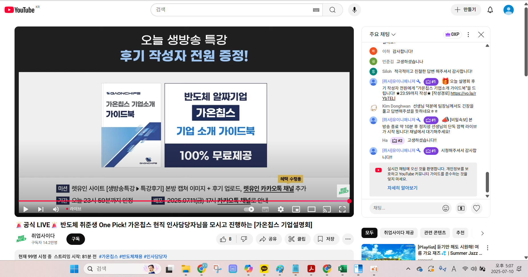Open the #가온칩스 hashtag
Image resolution: width=528 pixels, height=277 pixels.
108,257
